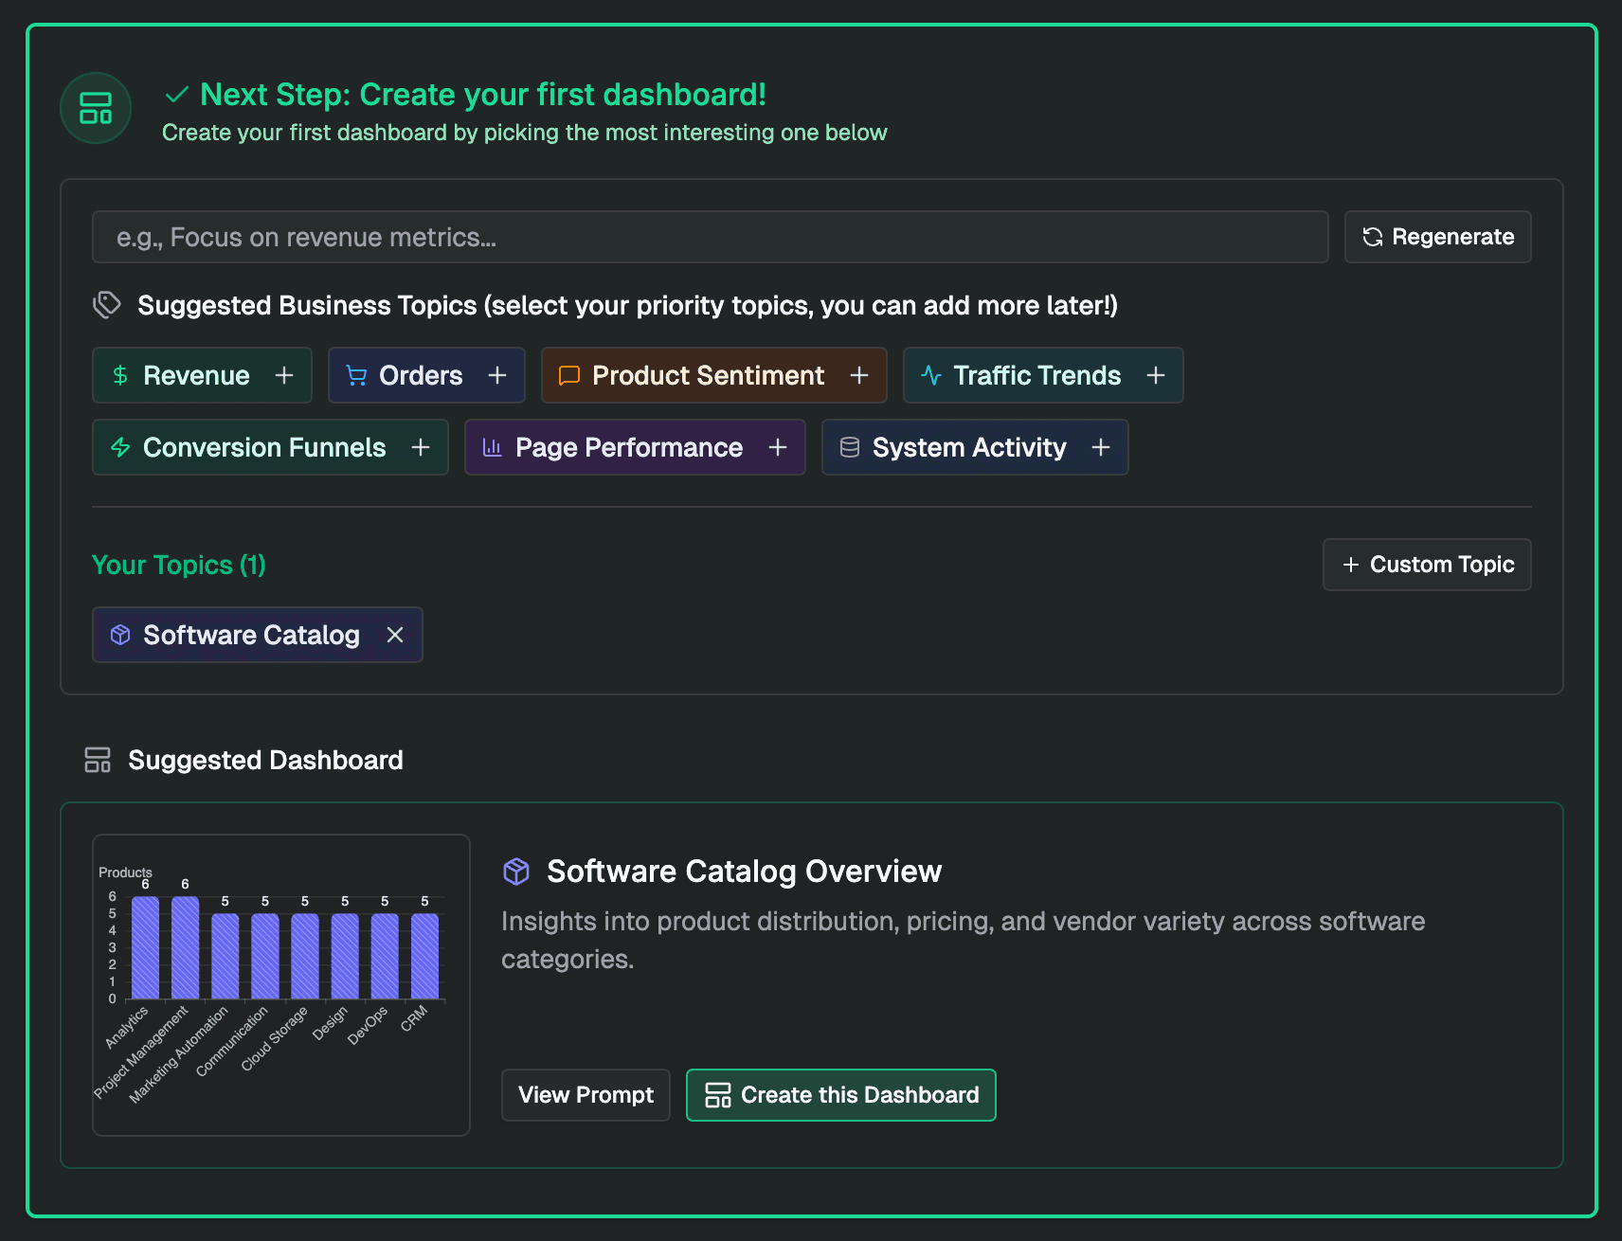Click the plus icon on Traffic Trends

pos(1156,375)
